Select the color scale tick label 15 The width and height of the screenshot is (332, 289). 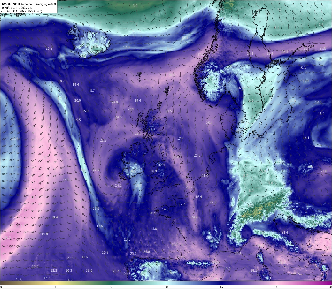coord(221,287)
